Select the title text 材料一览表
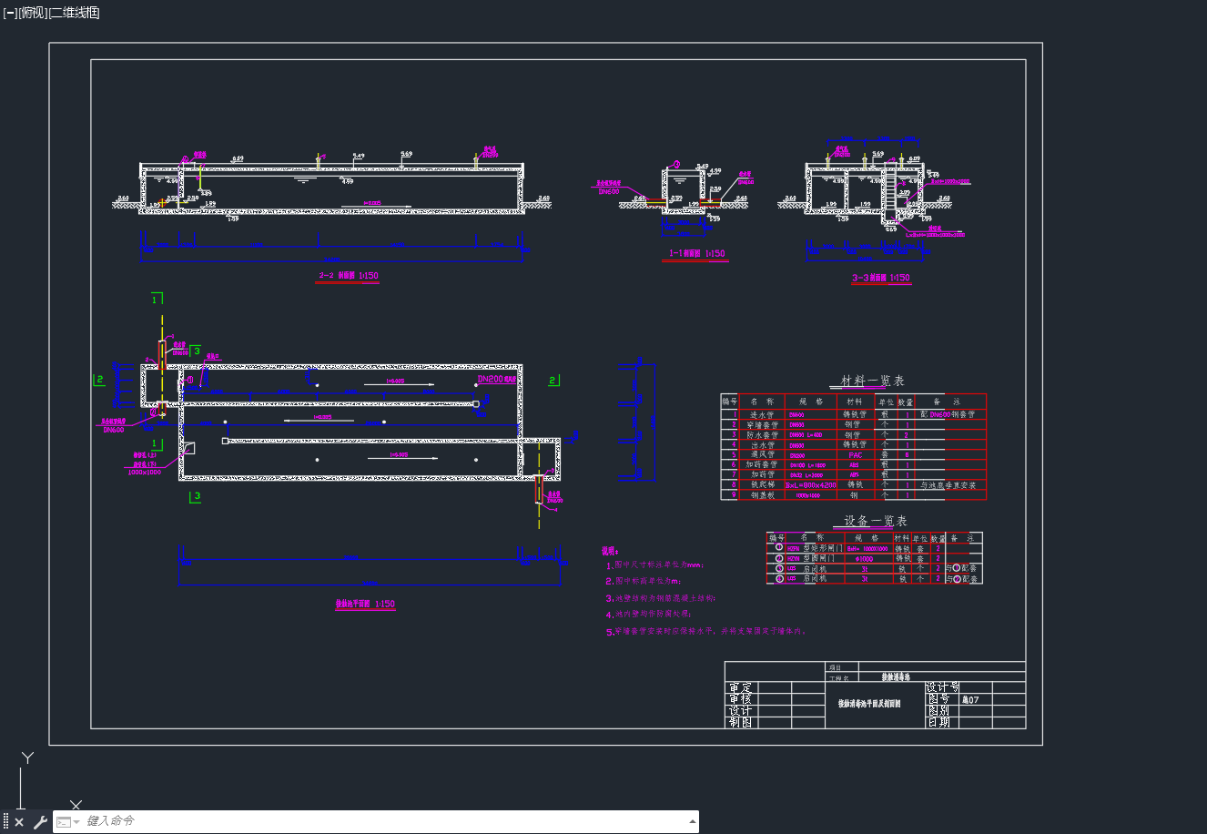 [872, 381]
